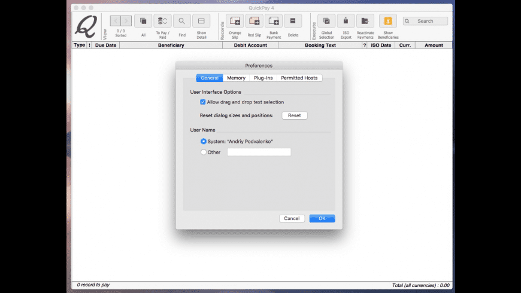This screenshot has height=293, width=521.
Task: Go to next record arrow
Action: tap(126, 21)
